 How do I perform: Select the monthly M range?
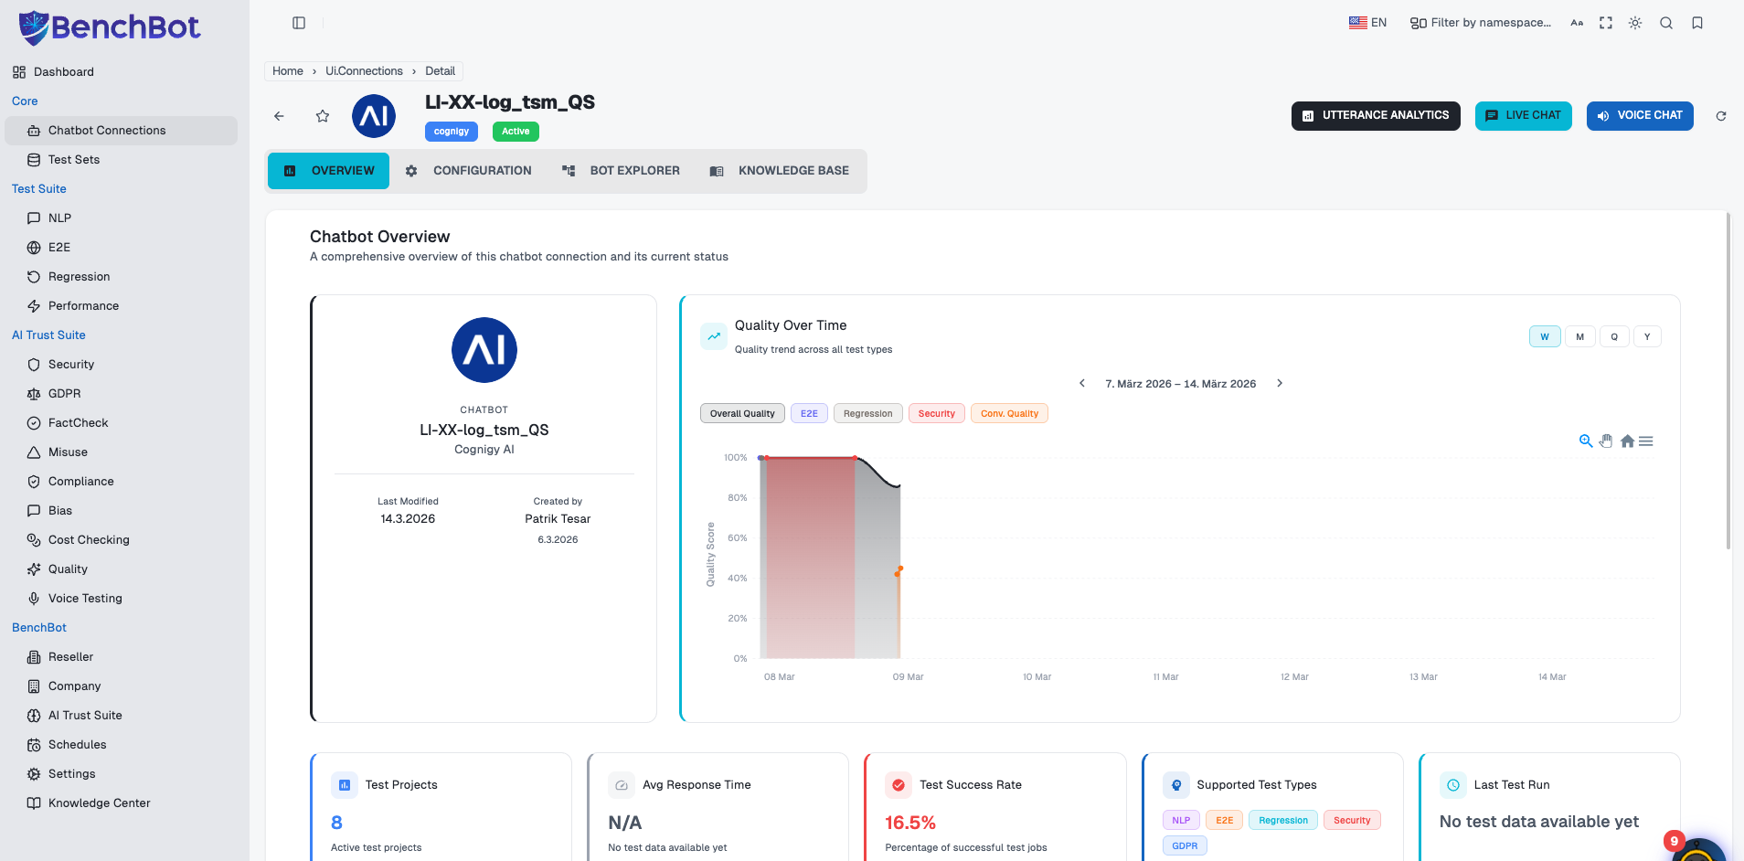[1579, 336]
